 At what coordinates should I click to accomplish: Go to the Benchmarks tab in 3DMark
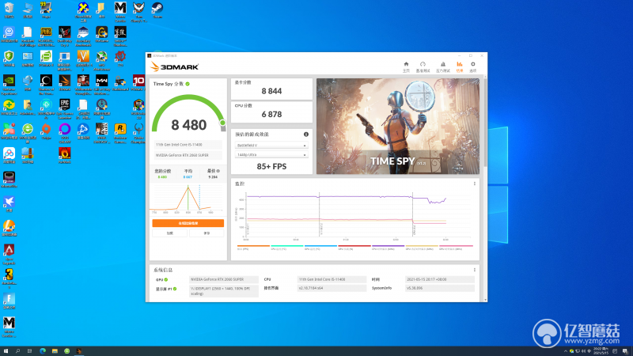423,66
